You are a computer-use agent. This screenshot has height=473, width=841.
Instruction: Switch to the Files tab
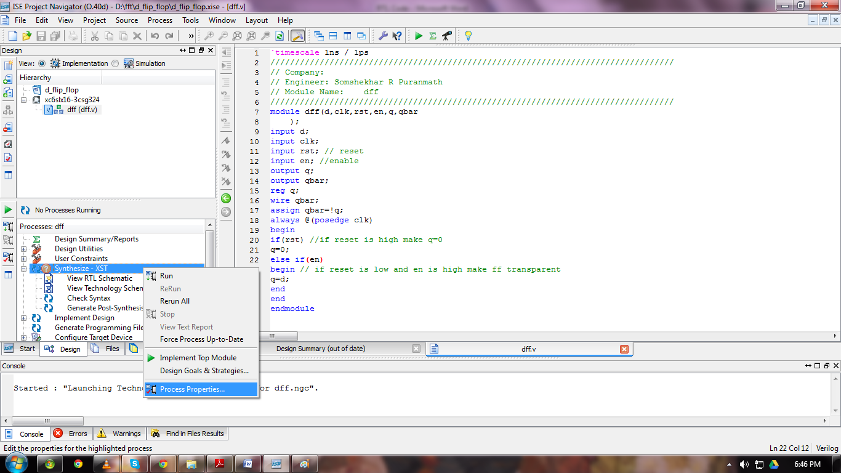coord(106,349)
